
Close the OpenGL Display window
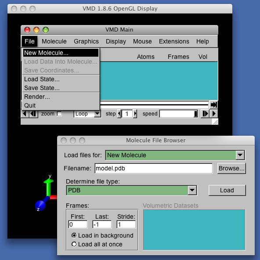(x=14, y=9)
